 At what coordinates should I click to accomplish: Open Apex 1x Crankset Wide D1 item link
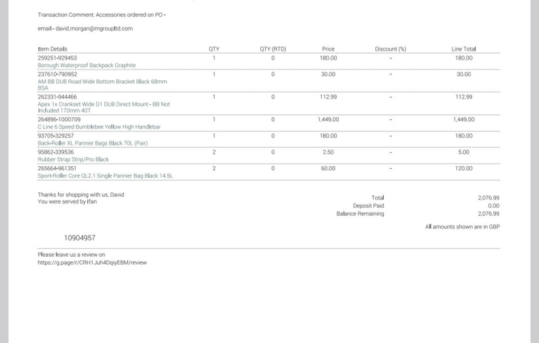(104, 107)
